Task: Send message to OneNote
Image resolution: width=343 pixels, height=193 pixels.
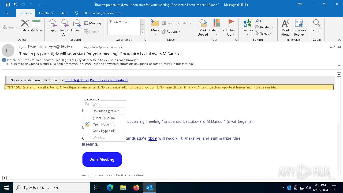Action: click(176, 23)
